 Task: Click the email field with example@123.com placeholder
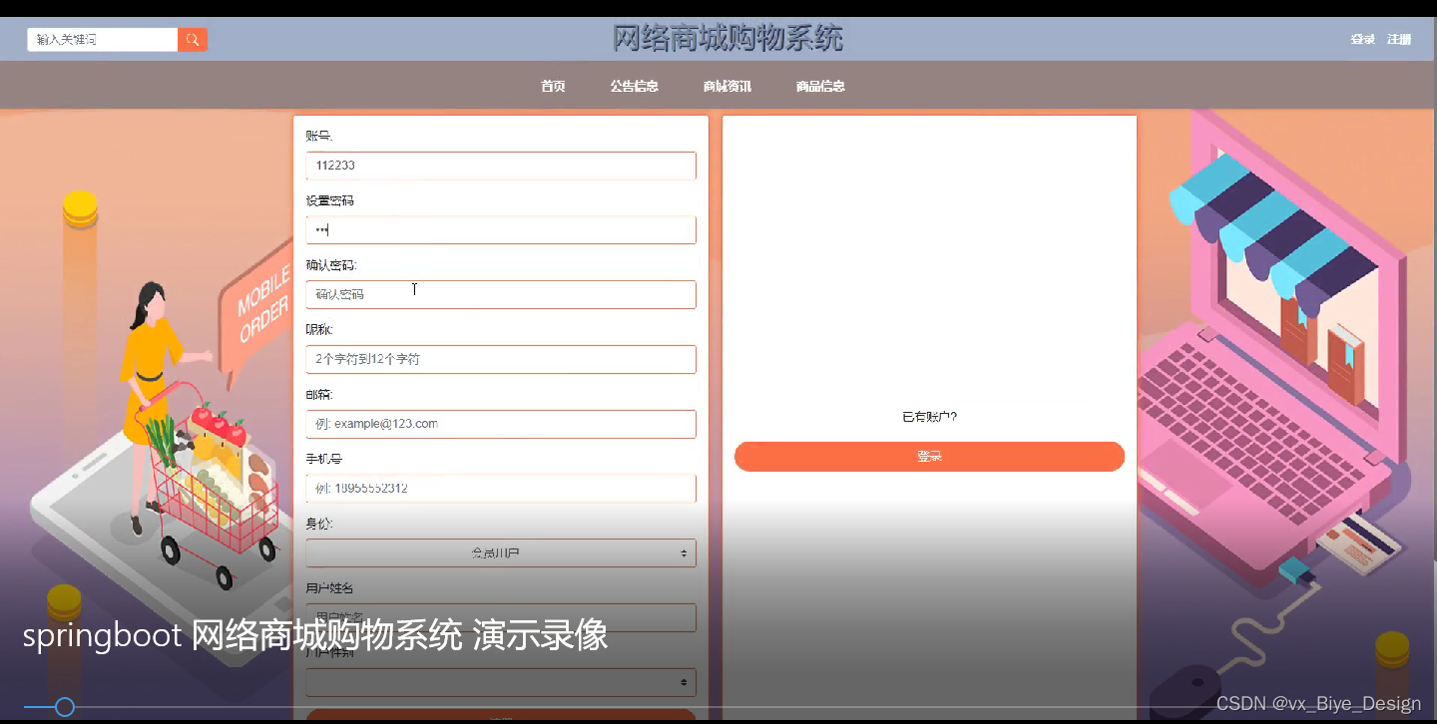[501, 424]
